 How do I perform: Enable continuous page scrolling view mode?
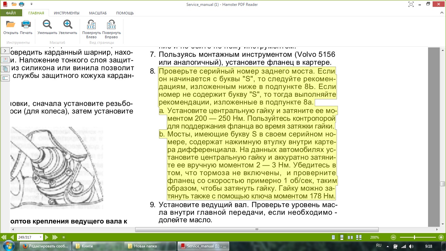[342, 237]
